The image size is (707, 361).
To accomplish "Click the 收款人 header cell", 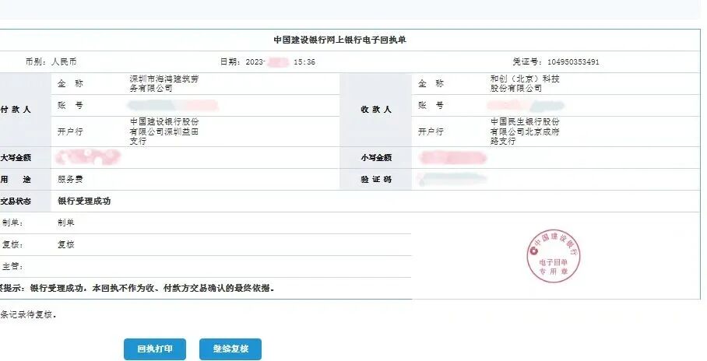I will pyautogui.click(x=375, y=110).
